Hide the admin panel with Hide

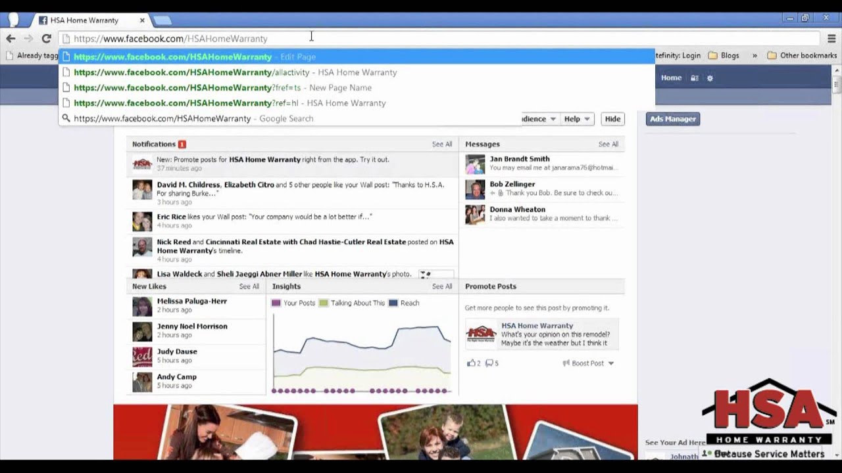tap(612, 119)
